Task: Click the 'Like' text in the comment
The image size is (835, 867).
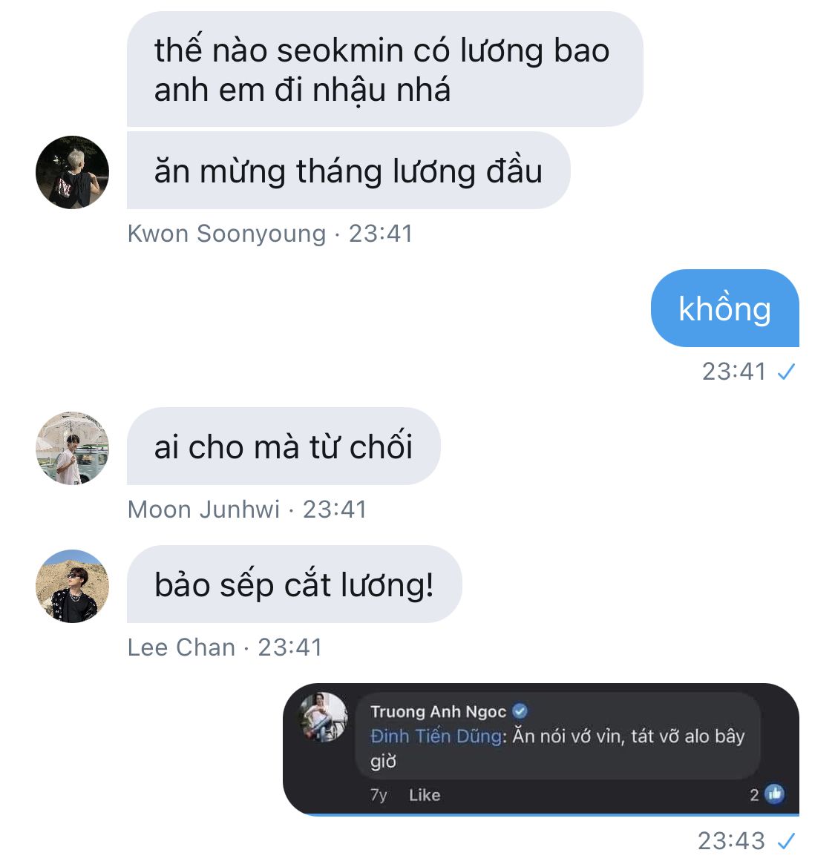Action: pyautogui.click(x=425, y=795)
